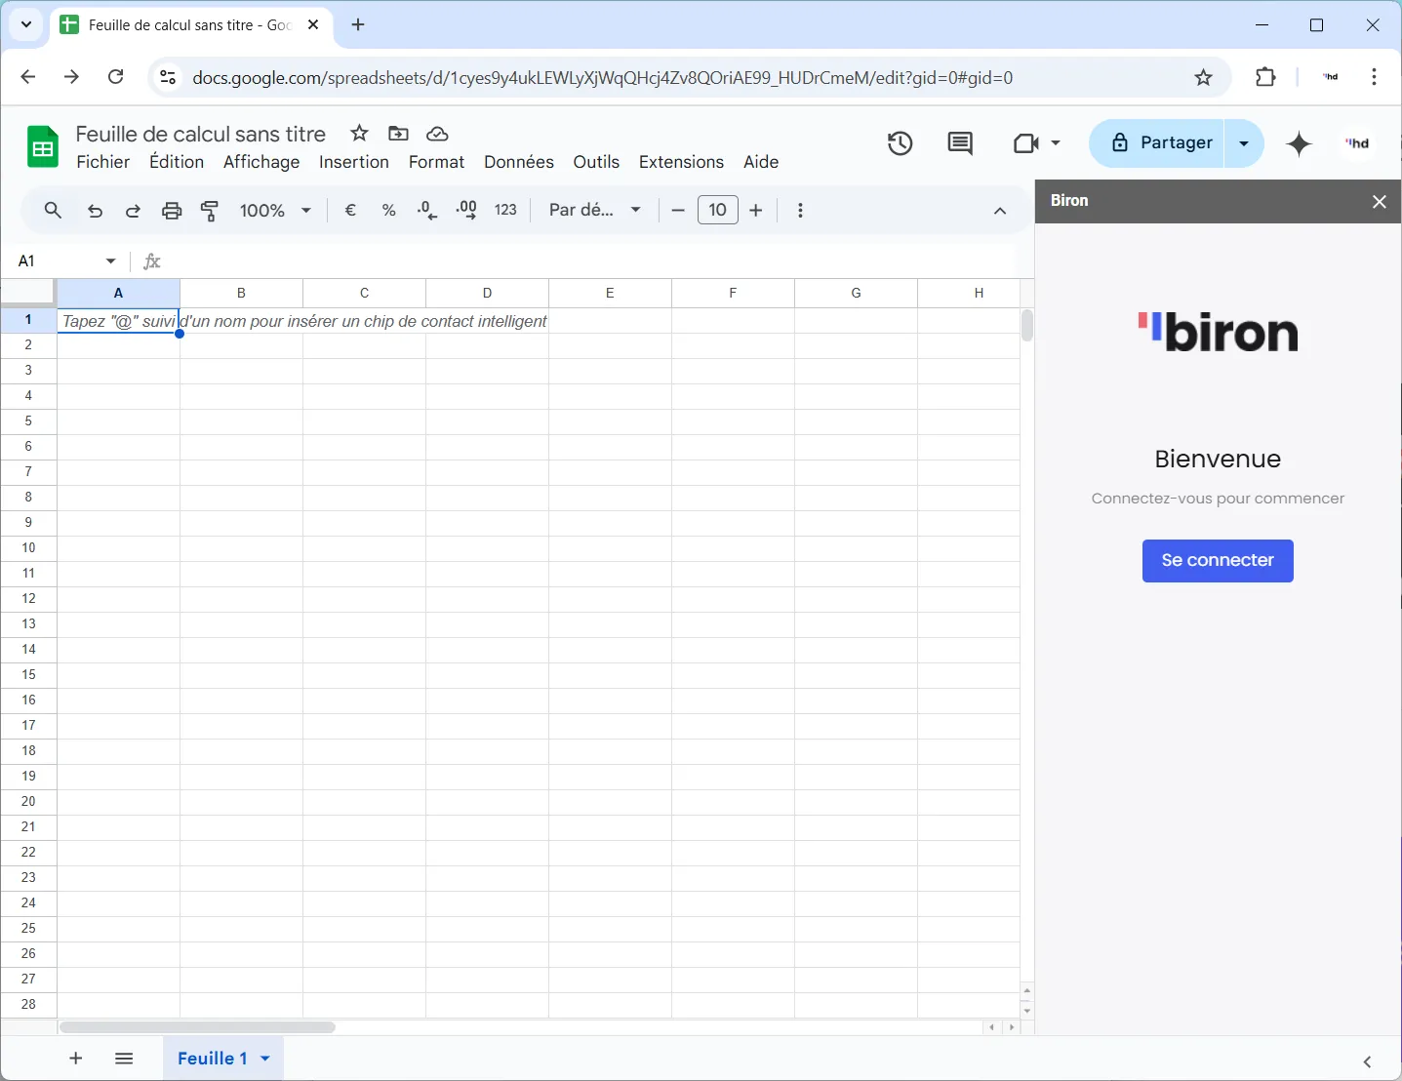Open Insertion menu
Viewport: 1402px width, 1081px height.
[x=354, y=162]
